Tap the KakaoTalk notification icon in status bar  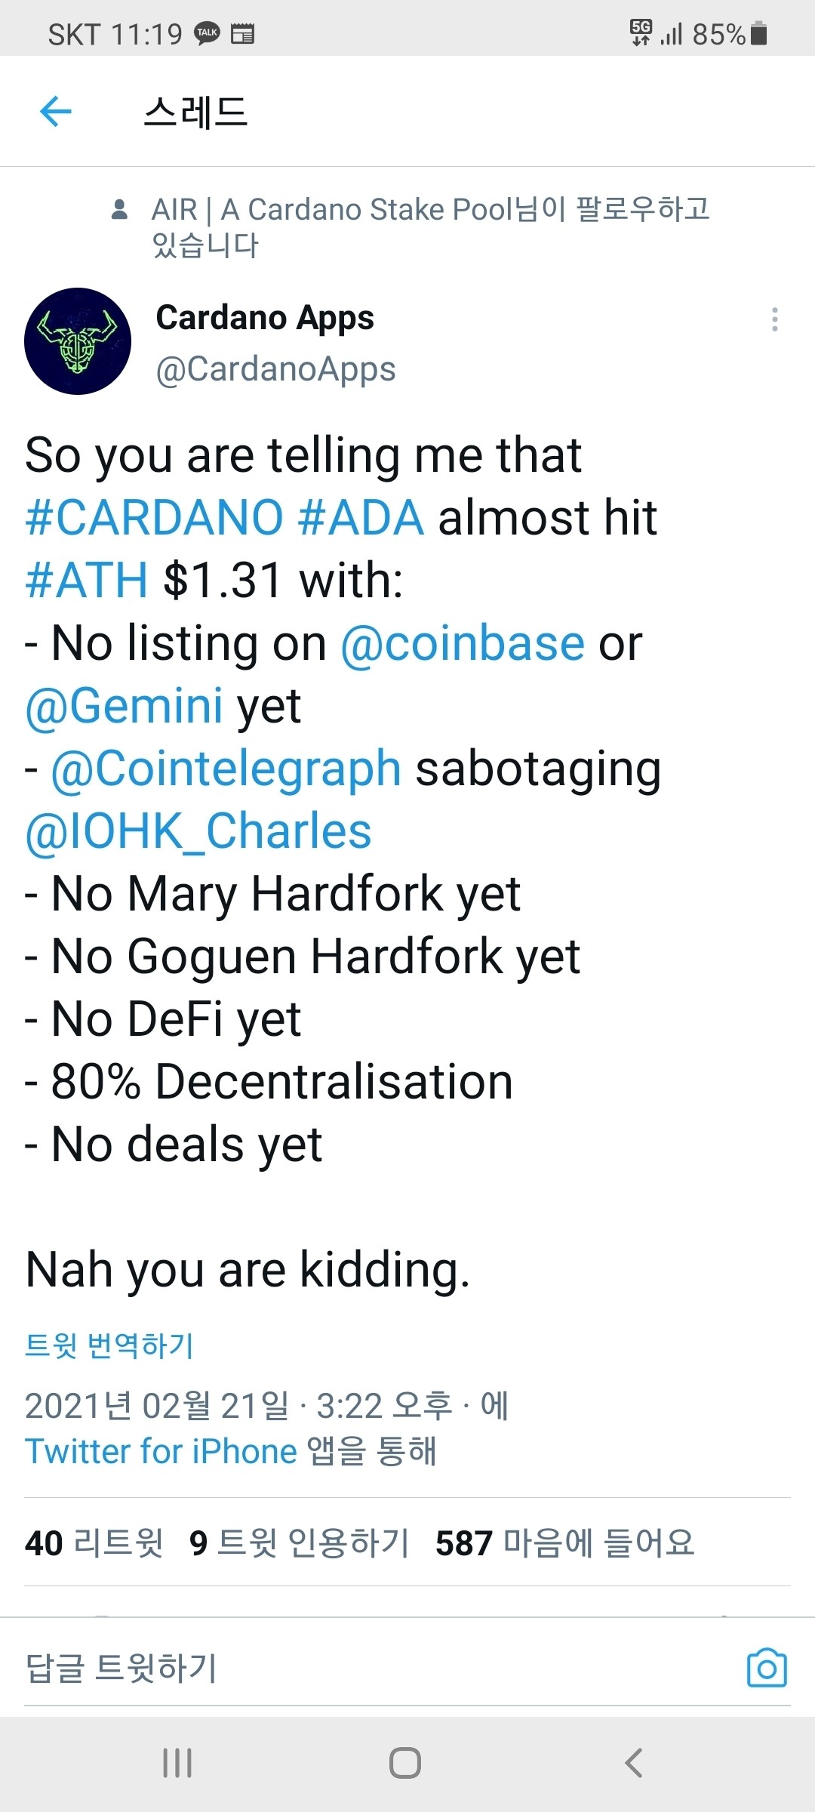[207, 33]
